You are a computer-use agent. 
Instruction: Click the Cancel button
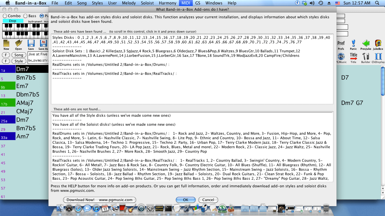tap(208, 200)
